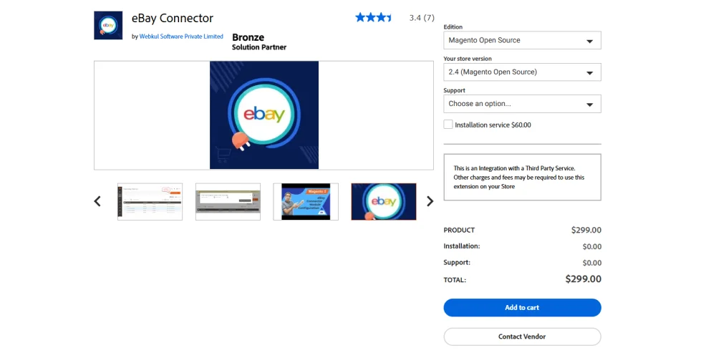Click the 3.4 (7) rating text

[x=422, y=19]
